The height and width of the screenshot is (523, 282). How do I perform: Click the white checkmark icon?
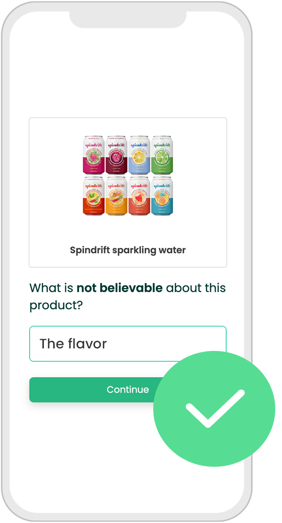[214, 408]
